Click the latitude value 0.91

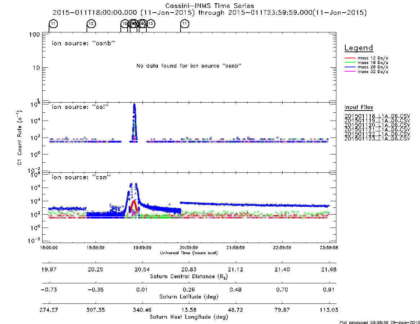[x=329, y=290]
